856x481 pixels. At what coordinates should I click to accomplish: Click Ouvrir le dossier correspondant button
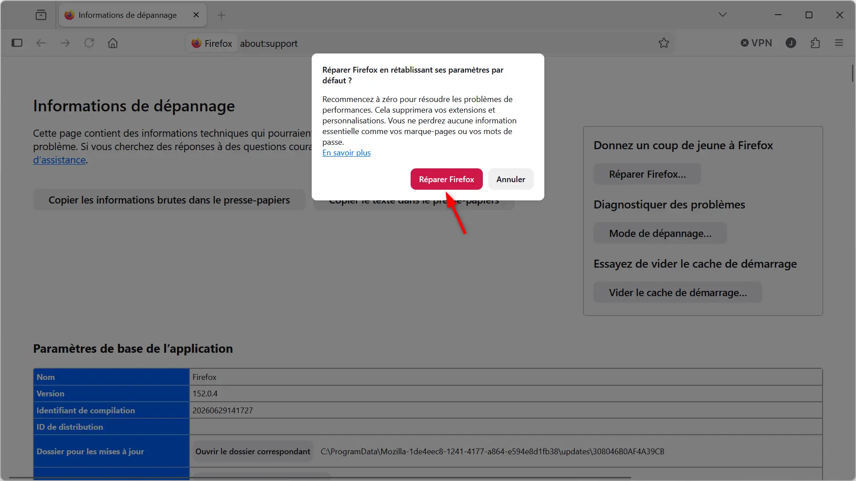click(252, 451)
